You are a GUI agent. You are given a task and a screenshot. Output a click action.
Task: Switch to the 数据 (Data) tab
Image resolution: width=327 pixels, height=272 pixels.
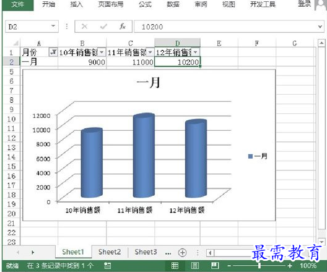click(x=173, y=4)
